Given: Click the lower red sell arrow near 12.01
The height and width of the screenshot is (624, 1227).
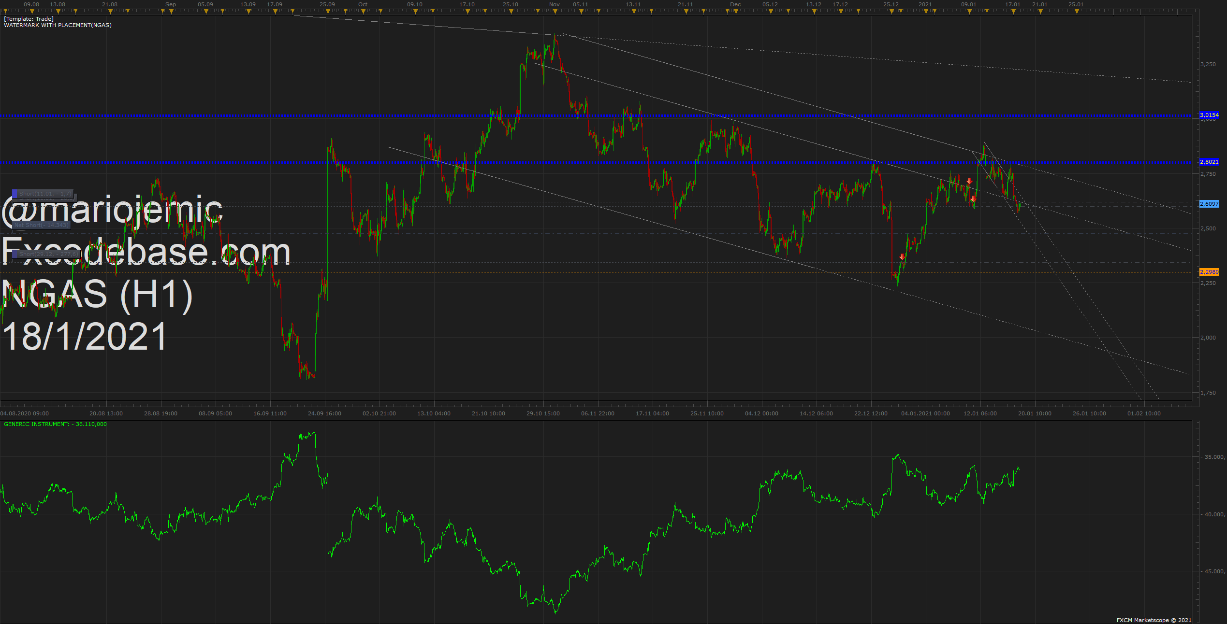Looking at the screenshot, I should click(973, 199).
